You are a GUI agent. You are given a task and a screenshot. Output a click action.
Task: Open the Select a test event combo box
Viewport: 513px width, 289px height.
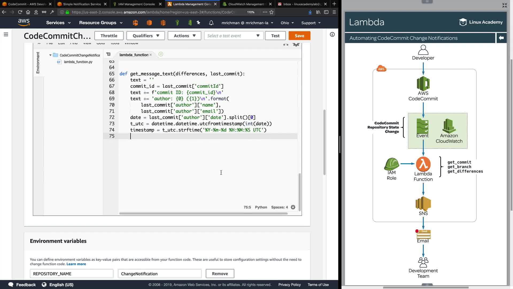coord(234,36)
